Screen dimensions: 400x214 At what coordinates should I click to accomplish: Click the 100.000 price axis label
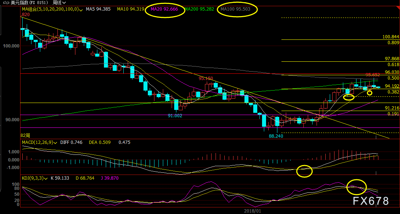coord(11,46)
